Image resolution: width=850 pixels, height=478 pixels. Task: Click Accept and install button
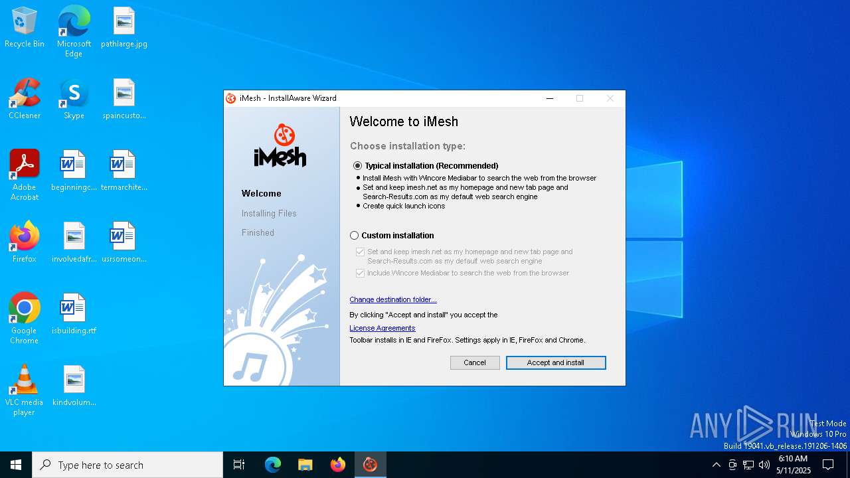coord(556,363)
